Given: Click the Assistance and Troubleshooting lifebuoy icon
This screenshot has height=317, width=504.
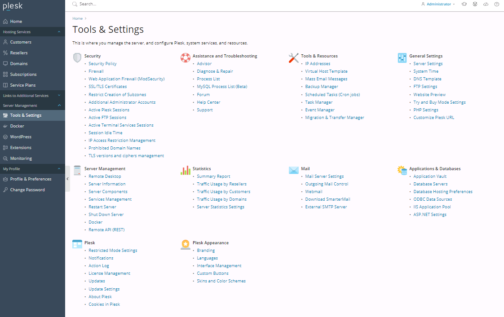Looking at the screenshot, I should tap(186, 58).
